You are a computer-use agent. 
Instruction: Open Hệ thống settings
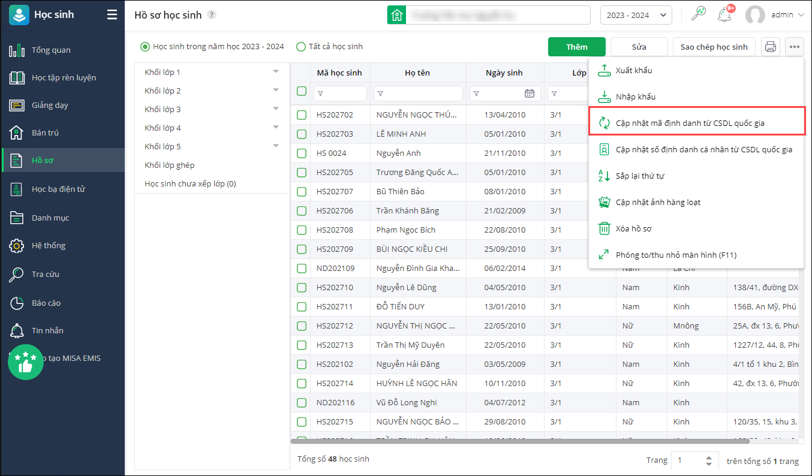tap(62, 245)
